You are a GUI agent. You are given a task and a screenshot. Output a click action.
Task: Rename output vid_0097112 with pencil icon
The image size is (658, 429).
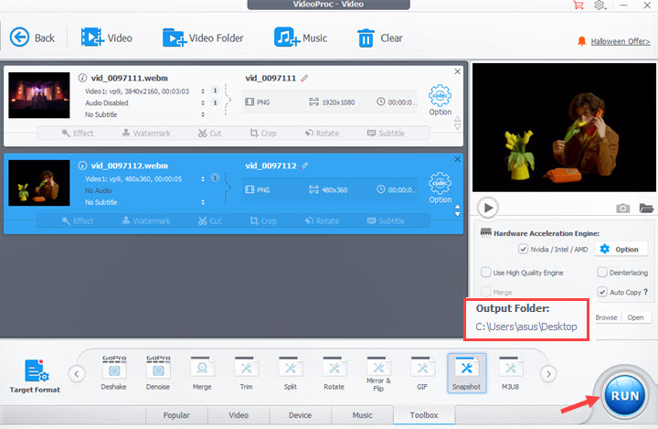[304, 166]
